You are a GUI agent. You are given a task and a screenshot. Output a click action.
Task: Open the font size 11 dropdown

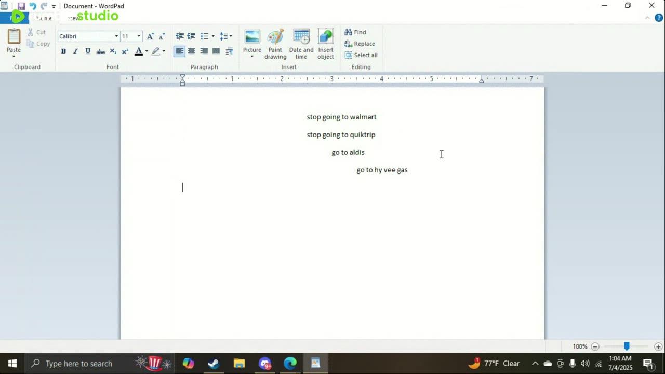pyautogui.click(x=139, y=36)
